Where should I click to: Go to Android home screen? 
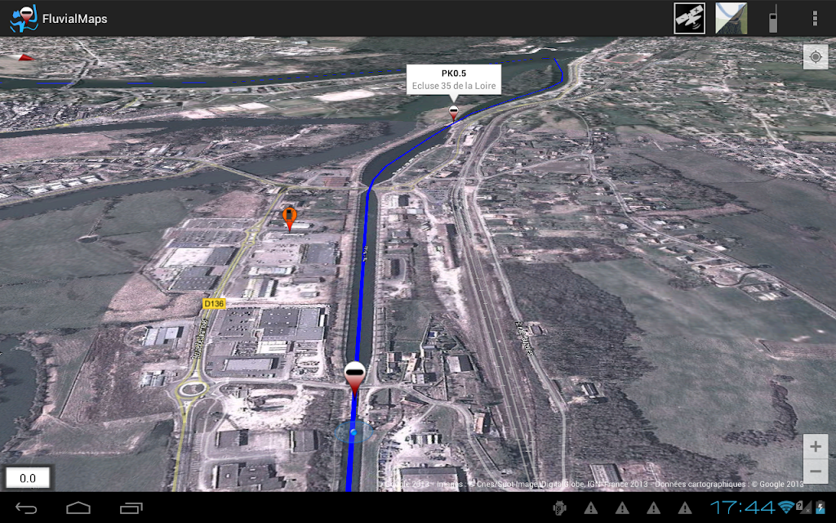tap(78, 508)
